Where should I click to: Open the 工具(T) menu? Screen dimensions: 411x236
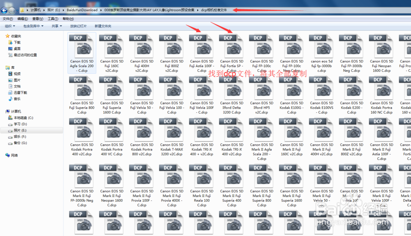click(53, 19)
